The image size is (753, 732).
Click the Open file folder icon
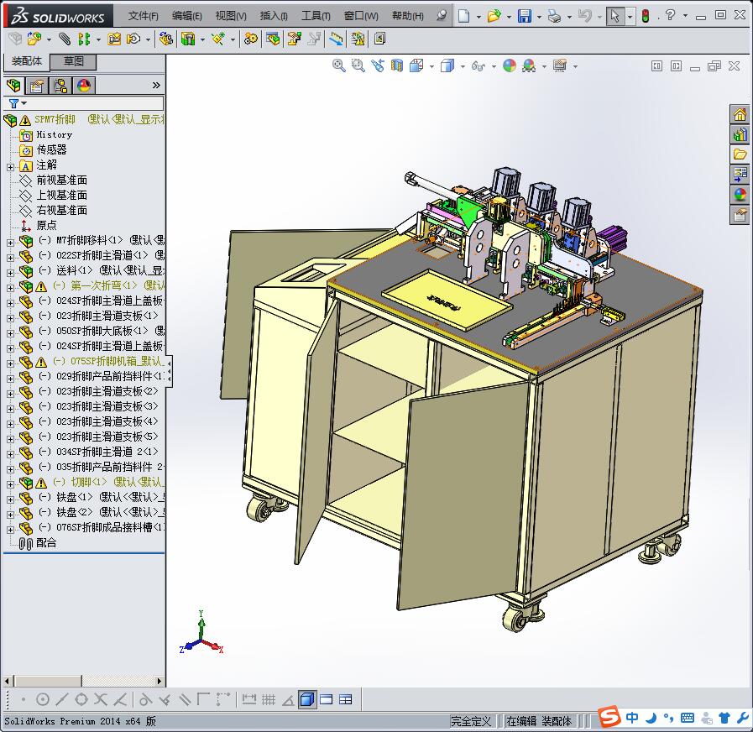point(494,16)
